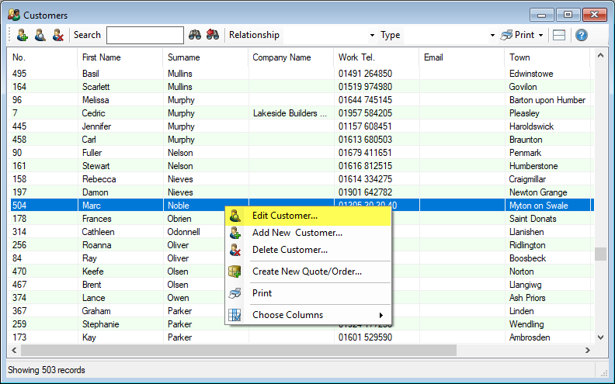Open help with the question mark icon
615x384 pixels.
(581, 35)
